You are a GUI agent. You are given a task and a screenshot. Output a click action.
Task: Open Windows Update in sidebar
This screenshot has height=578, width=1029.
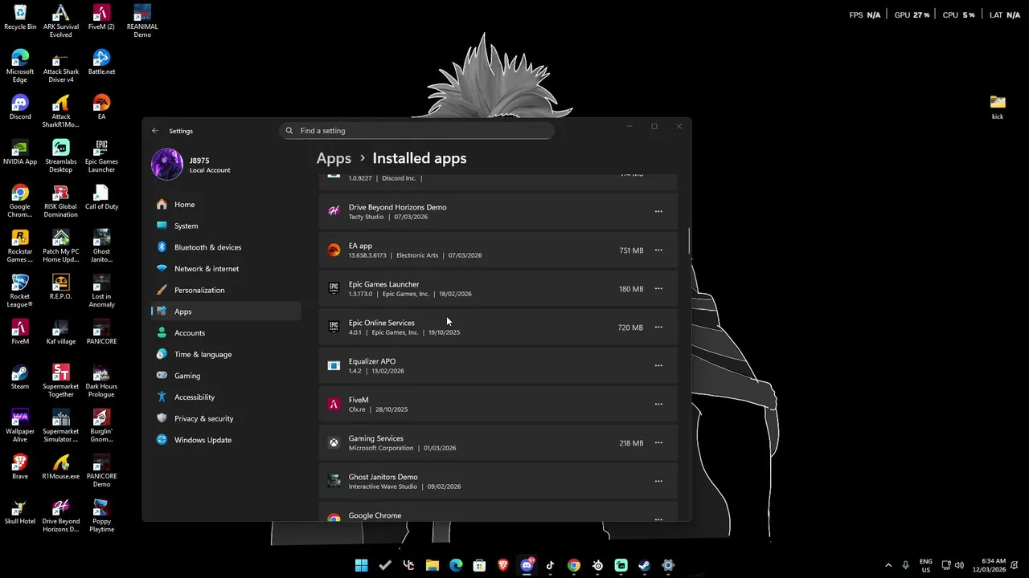pos(226,440)
